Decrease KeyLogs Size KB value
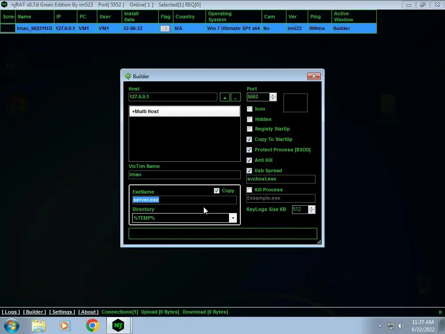This screenshot has width=445, height=334. 312,211
